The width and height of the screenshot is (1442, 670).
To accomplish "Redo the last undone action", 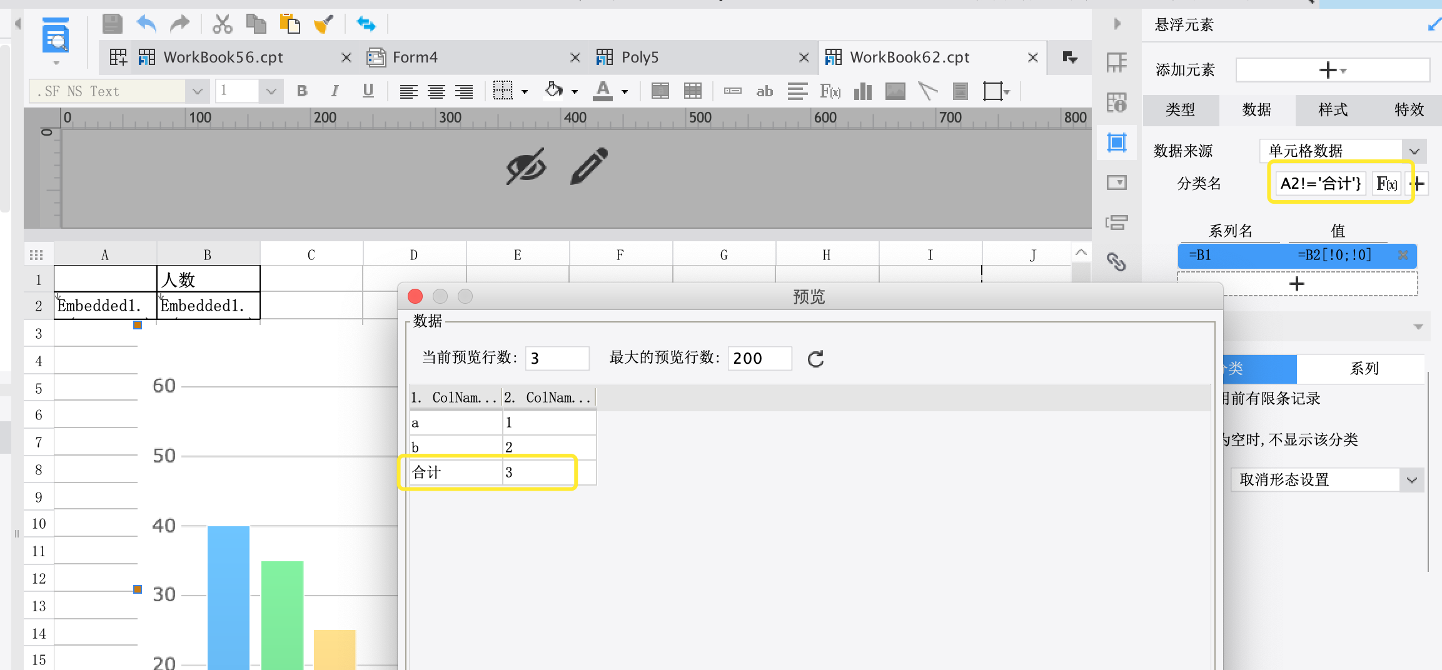I will 180,24.
